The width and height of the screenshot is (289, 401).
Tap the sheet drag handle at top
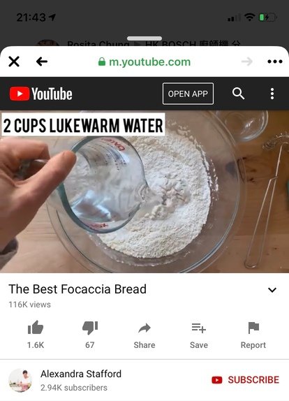point(144,38)
